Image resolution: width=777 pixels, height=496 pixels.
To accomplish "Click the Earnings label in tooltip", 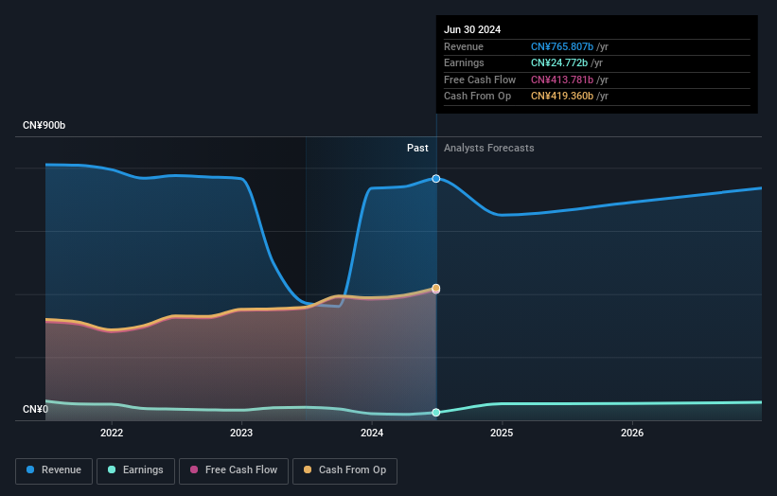I will [x=464, y=62].
